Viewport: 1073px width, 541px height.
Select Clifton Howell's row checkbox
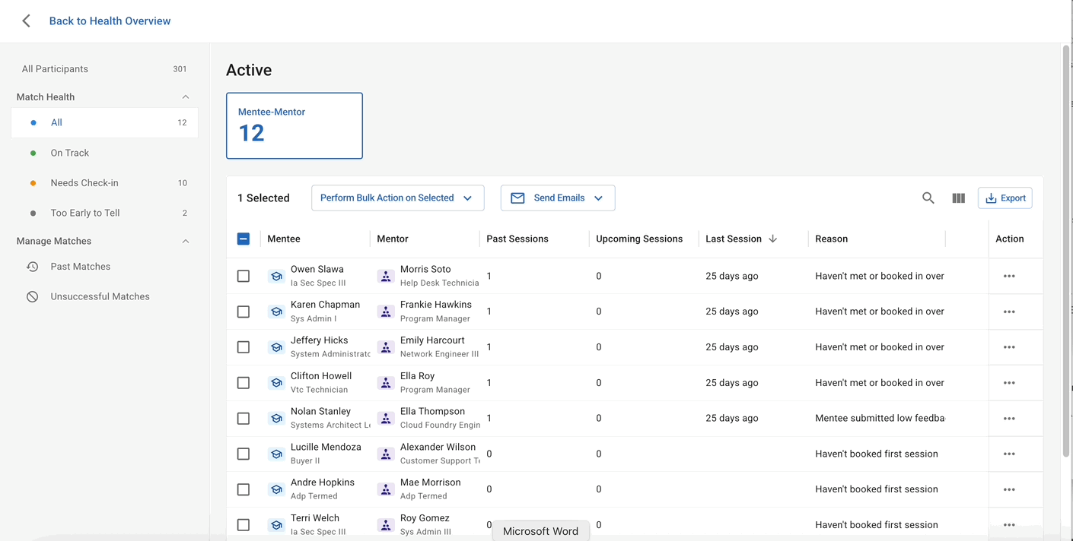(244, 383)
